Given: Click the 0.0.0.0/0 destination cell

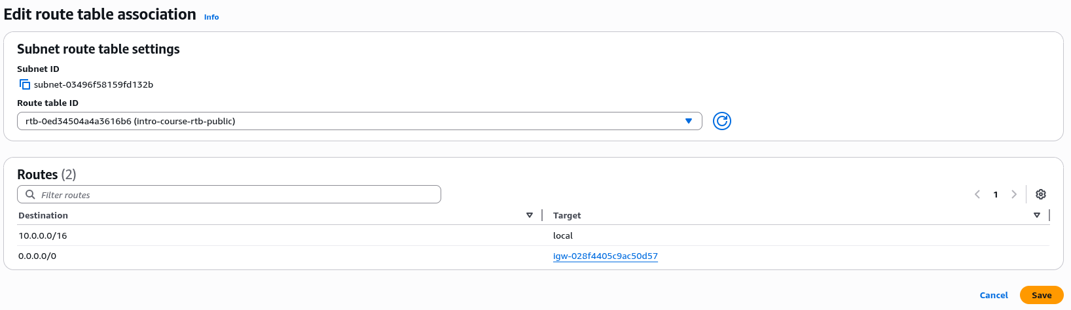Looking at the screenshot, I should [37, 256].
